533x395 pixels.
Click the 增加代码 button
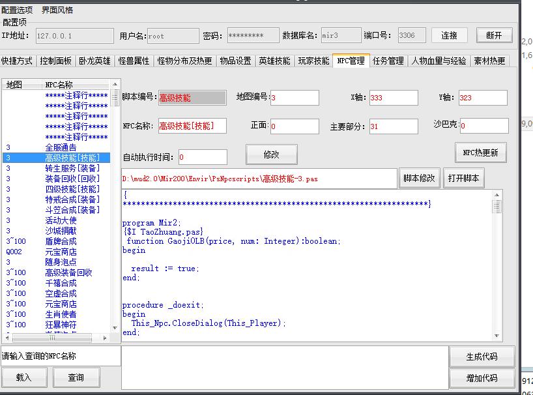click(482, 378)
